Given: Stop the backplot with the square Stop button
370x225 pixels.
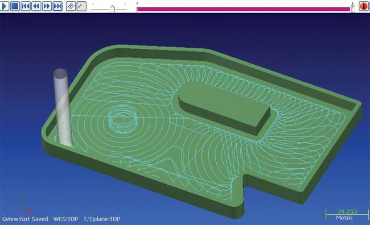Looking at the screenshot, I should [15, 6].
